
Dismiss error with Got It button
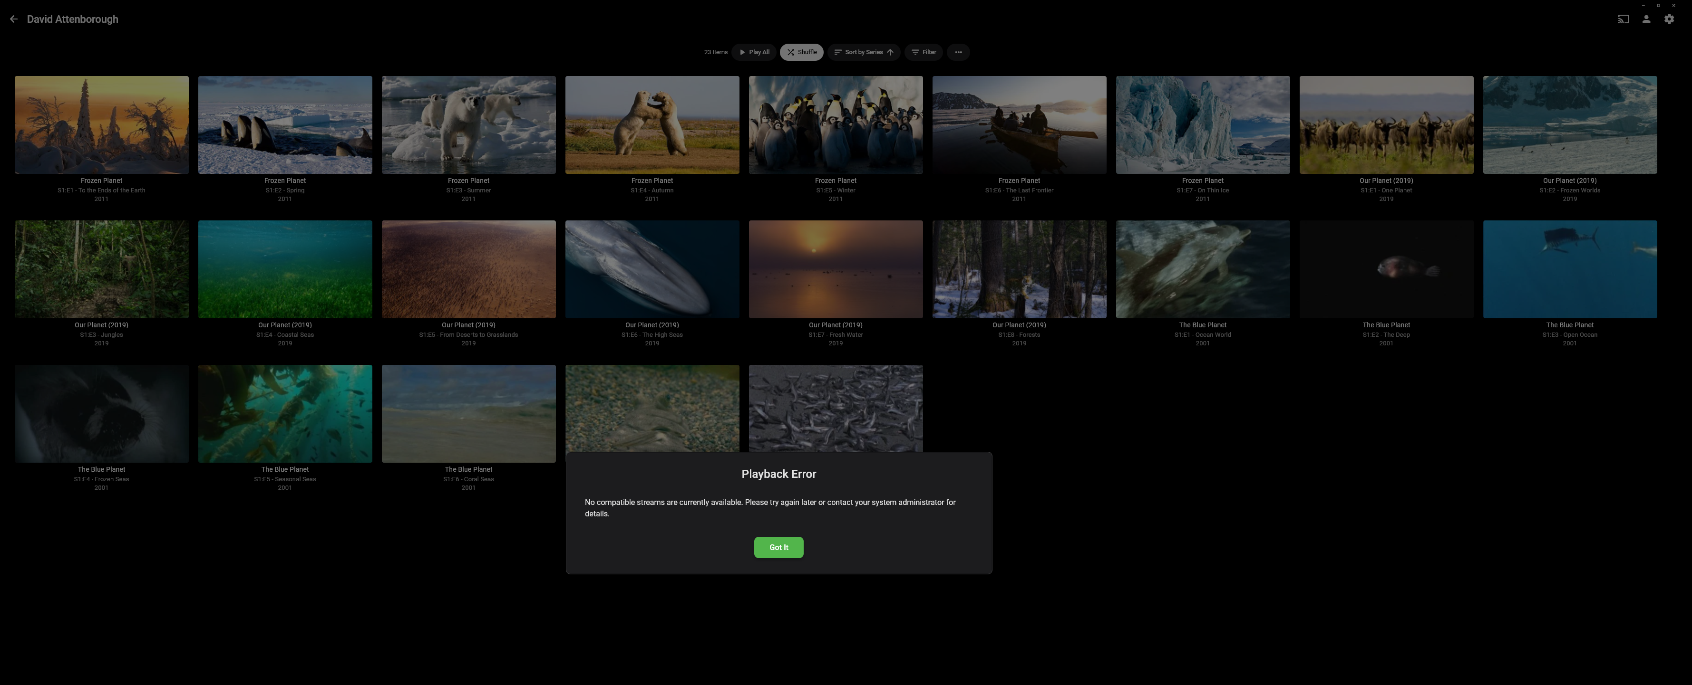[778, 547]
